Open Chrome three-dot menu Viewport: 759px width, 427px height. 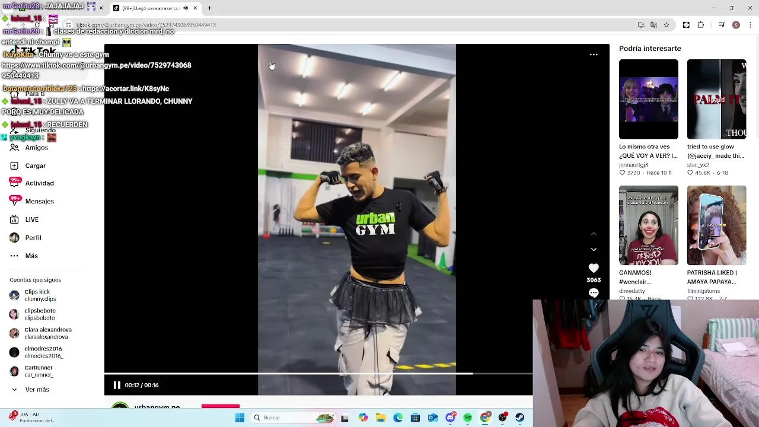click(751, 25)
